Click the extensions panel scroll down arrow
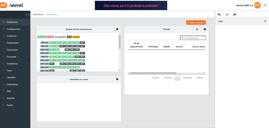The height and width of the screenshot is (128, 269). [120, 70]
